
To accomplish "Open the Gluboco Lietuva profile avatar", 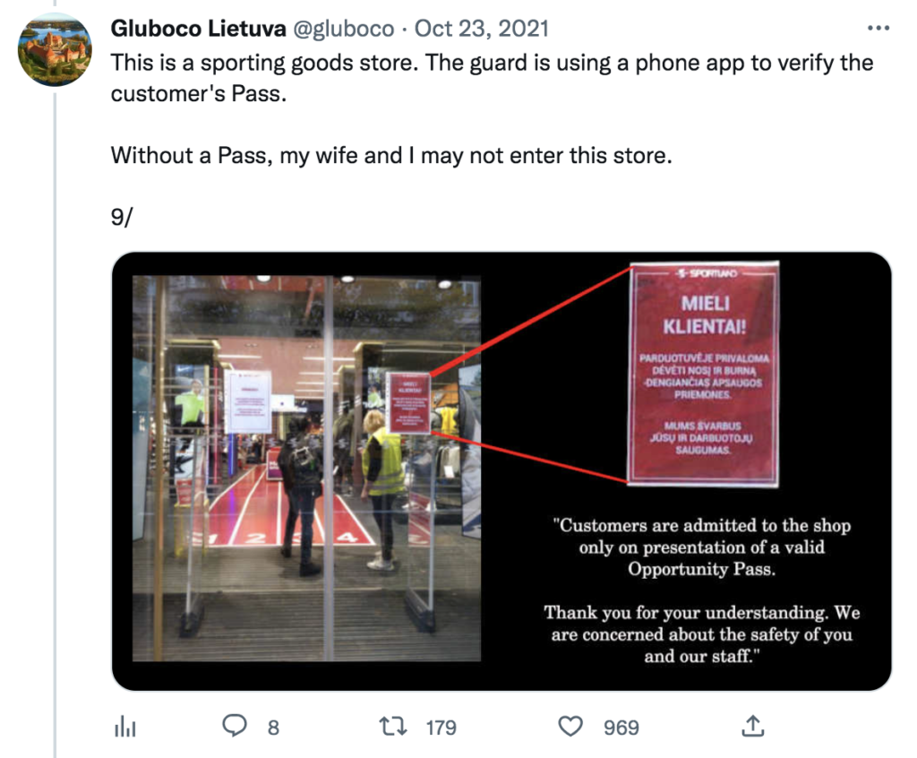I will (x=55, y=50).
